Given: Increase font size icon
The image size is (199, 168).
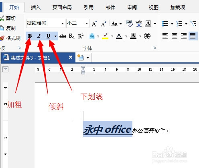Looking at the screenshot, I should coord(94,24).
